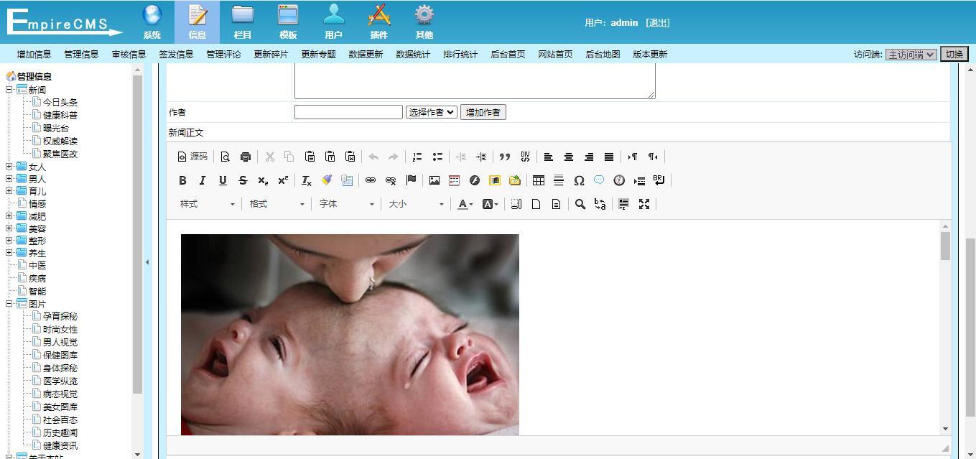Toggle italic formatting

pyautogui.click(x=203, y=180)
